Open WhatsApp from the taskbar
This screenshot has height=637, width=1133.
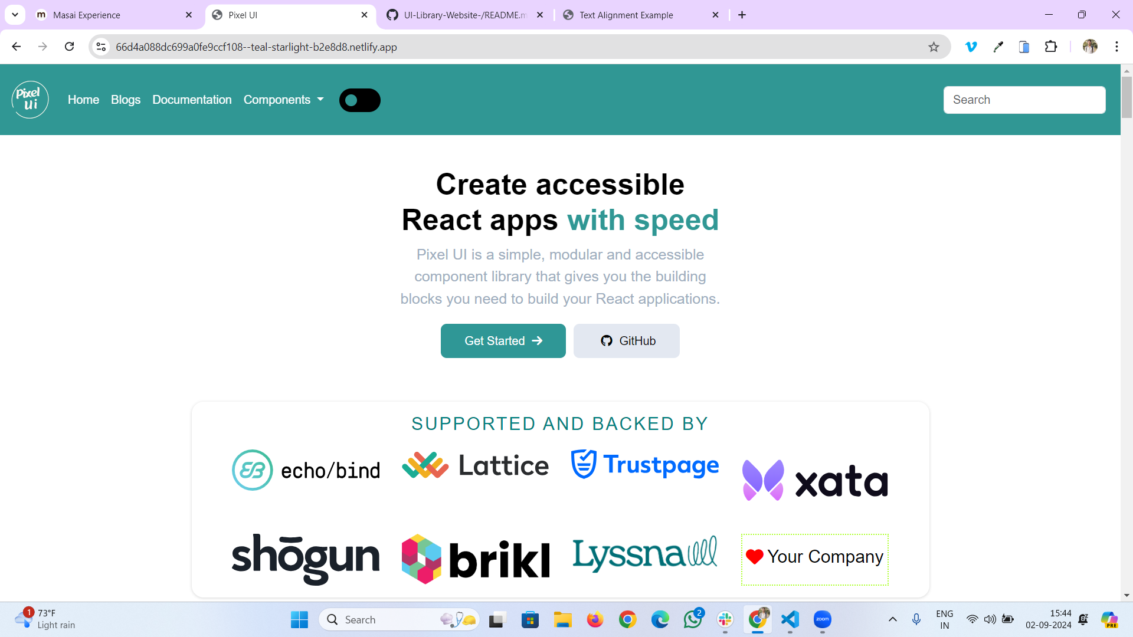pyautogui.click(x=693, y=619)
